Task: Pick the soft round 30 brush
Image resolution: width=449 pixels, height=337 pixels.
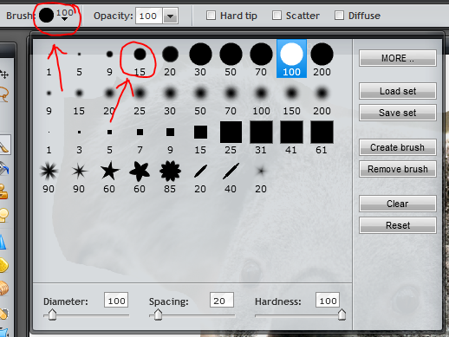Action: click(x=170, y=98)
